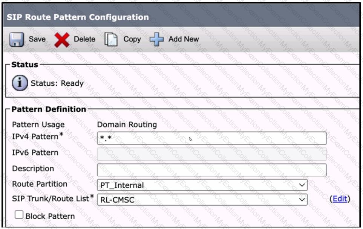Choose the Copy text label in toolbar
This screenshot has width=363, height=229.
point(132,39)
